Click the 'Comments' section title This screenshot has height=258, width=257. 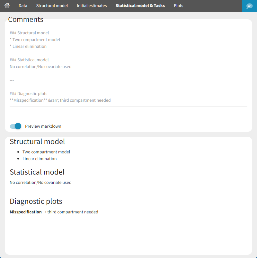(x=26, y=19)
